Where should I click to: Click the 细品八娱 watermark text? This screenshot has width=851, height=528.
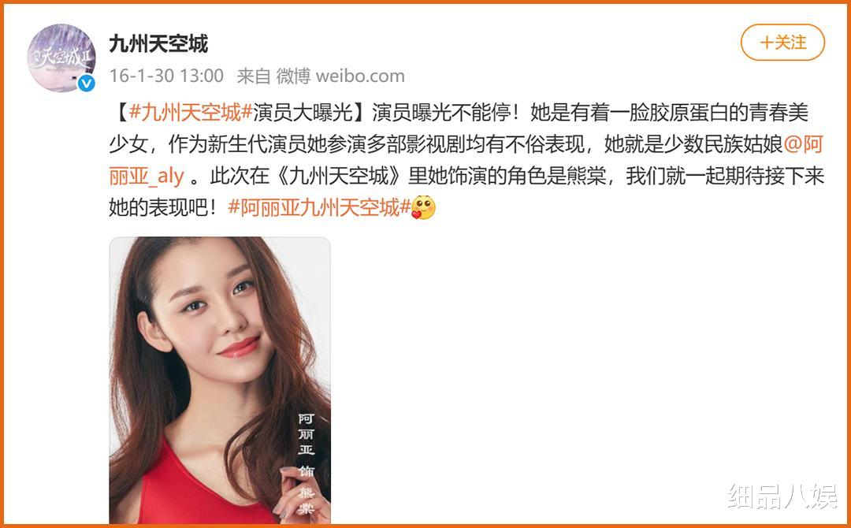click(x=782, y=496)
